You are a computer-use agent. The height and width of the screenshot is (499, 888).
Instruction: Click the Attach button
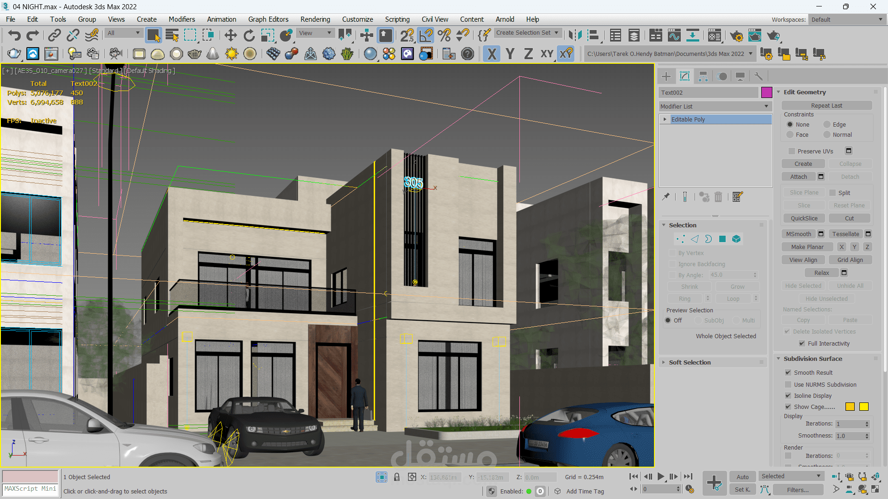(x=798, y=176)
